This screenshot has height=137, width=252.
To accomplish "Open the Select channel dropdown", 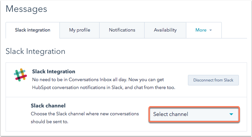I will click(x=194, y=114).
